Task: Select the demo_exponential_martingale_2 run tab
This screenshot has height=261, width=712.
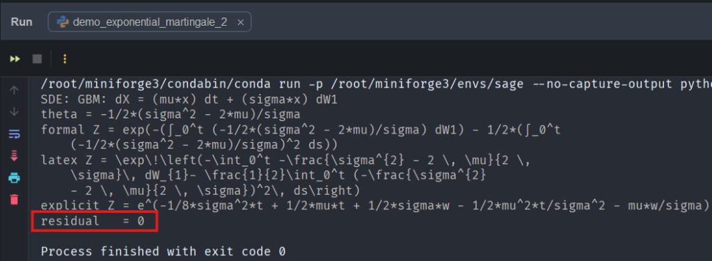Action: pos(150,22)
